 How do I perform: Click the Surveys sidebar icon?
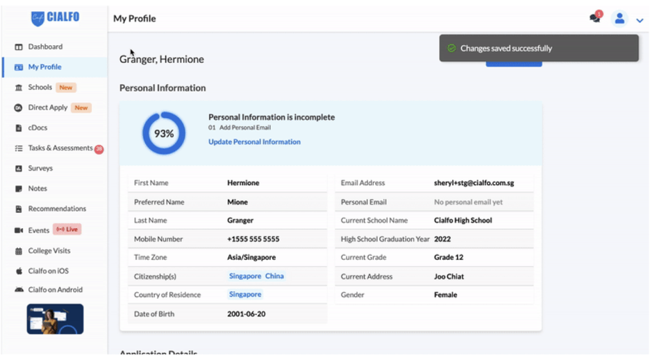point(19,168)
